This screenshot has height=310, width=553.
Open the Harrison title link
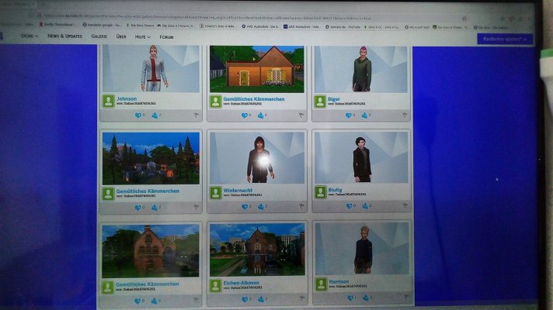339,282
